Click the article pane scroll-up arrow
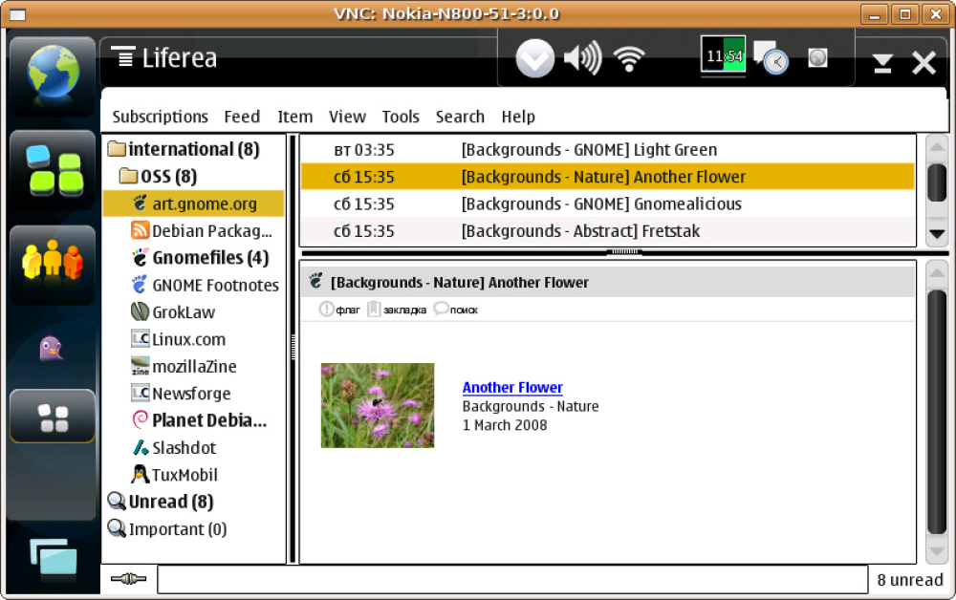This screenshot has width=956, height=600. [x=937, y=271]
